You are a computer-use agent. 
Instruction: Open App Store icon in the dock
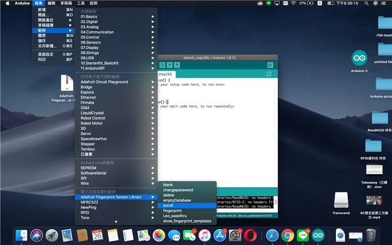tap(220, 236)
